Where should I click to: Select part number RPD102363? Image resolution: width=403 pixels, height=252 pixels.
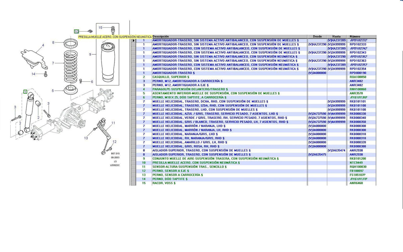[x=358, y=61]
